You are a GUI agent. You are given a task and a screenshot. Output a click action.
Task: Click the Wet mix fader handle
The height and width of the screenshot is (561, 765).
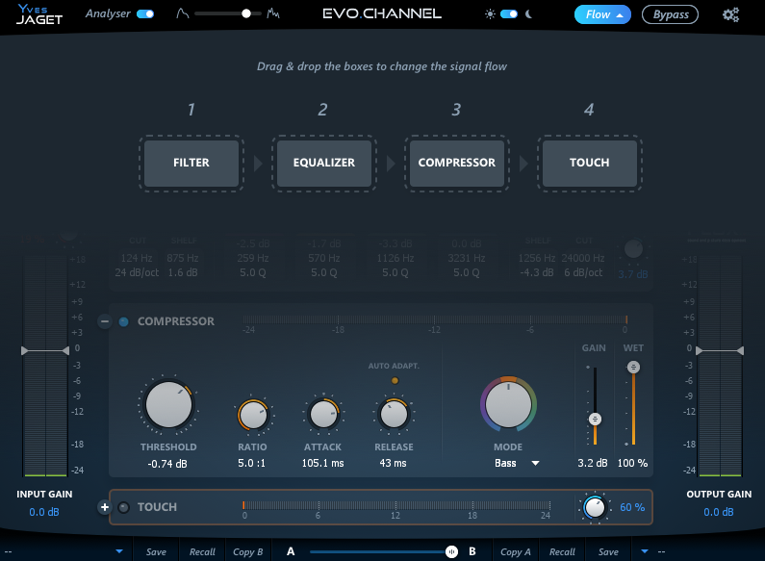coord(633,367)
